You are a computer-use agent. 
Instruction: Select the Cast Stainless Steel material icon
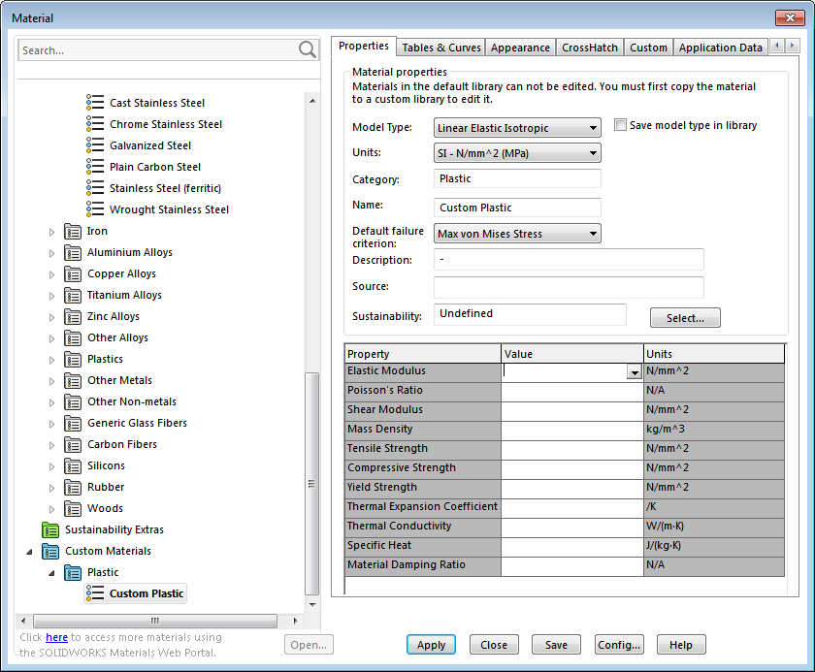pyautogui.click(x=95, y=103)
